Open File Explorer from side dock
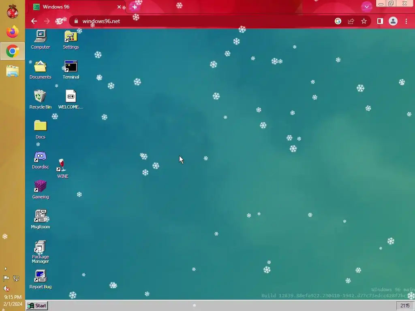 click(13, 71)
